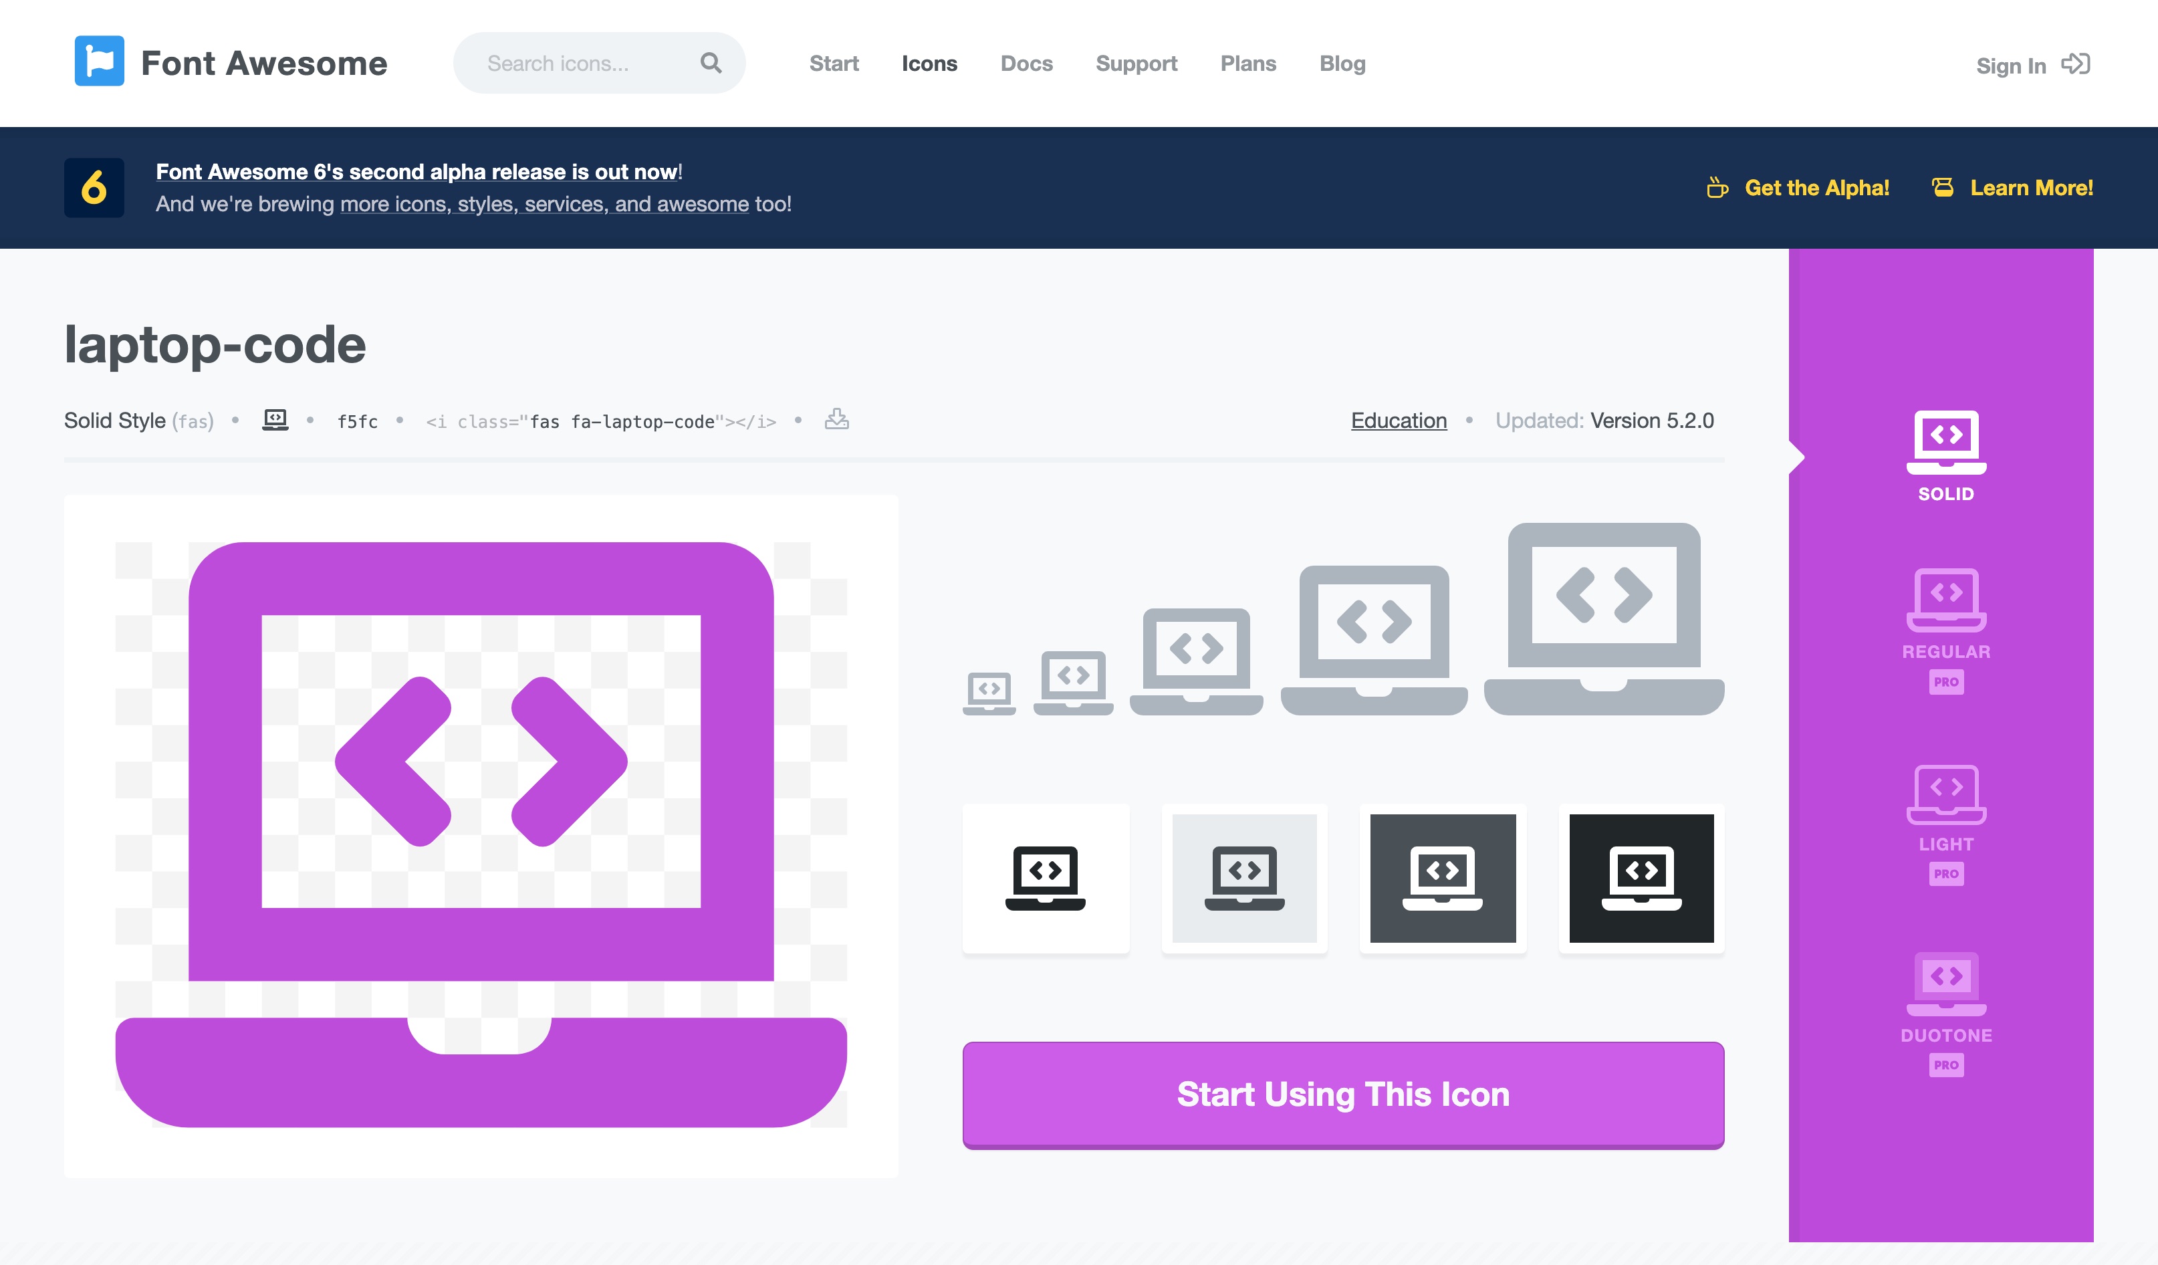Viewport: 2158px width, 1265px height.
Task: Select the Duotone style laptop icon
Action: click(1945, 984)
